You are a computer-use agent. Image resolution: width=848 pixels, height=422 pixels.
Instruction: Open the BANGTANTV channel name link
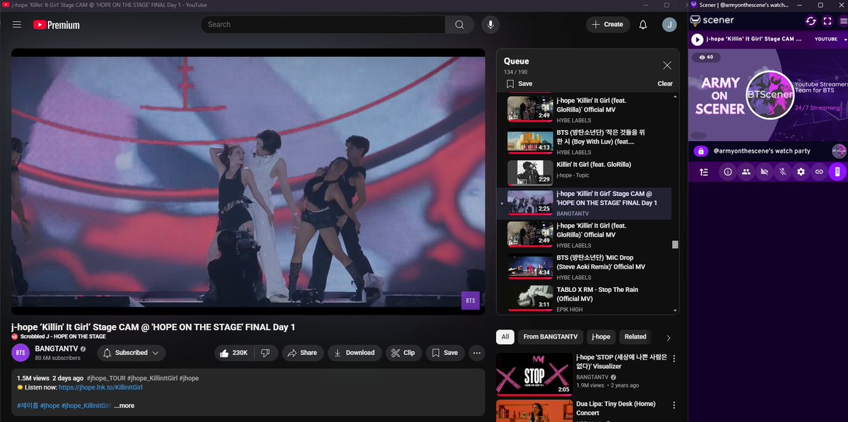[x=56, y=349]
